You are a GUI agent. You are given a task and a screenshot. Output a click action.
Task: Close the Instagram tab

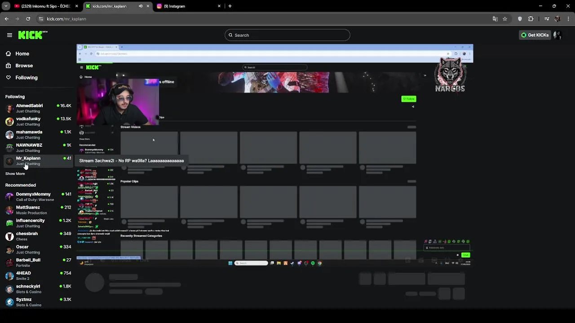219,6
